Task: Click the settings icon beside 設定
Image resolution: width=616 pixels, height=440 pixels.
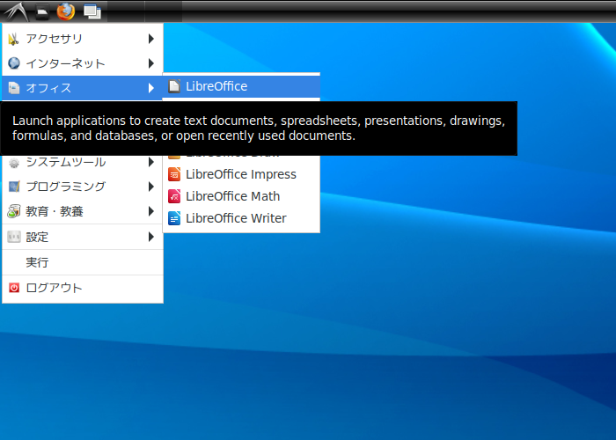Action: click(x=14, y=237)
